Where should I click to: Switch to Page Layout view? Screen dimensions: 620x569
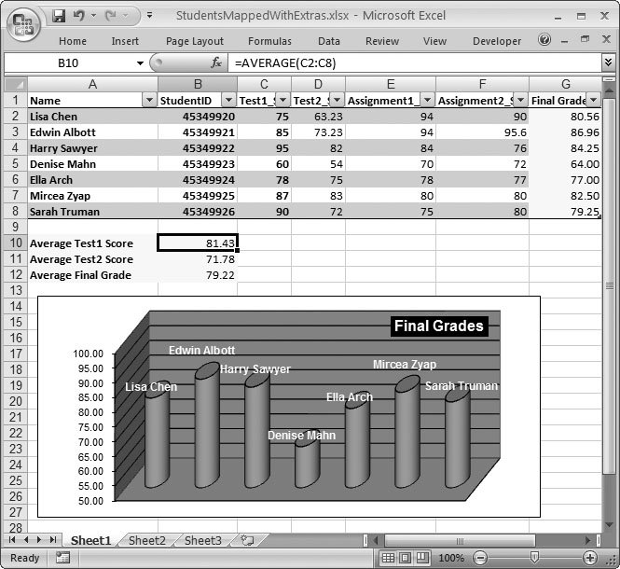coord(406,558)
